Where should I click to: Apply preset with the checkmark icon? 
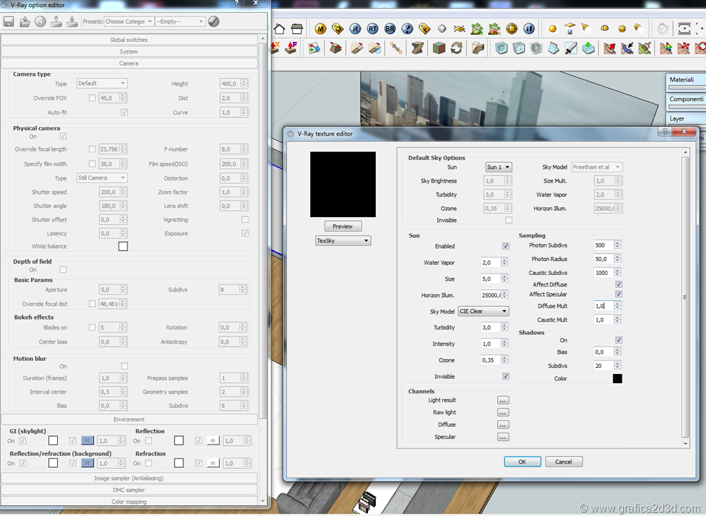click(214, 21)
